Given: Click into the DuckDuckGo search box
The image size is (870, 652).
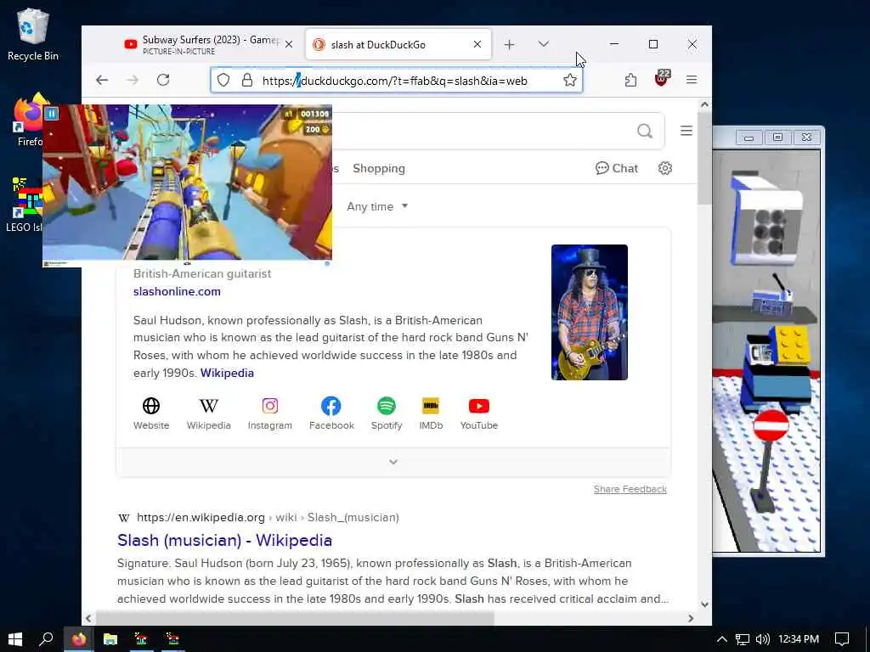Looking at the screenshot, I should coord(483,131).
